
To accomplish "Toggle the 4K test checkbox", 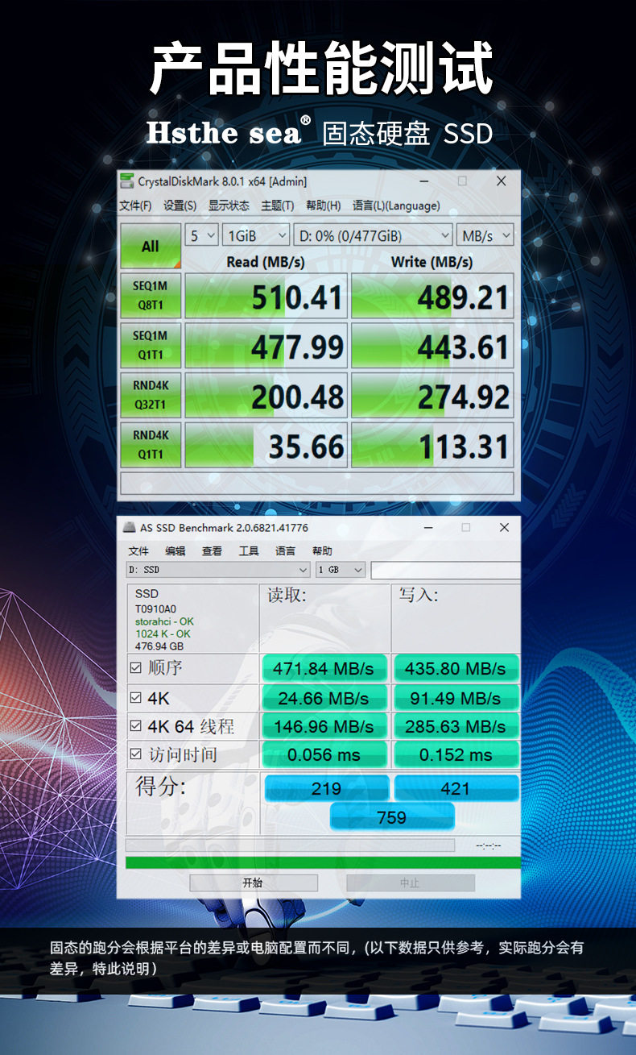I will (x=135, y=697).
